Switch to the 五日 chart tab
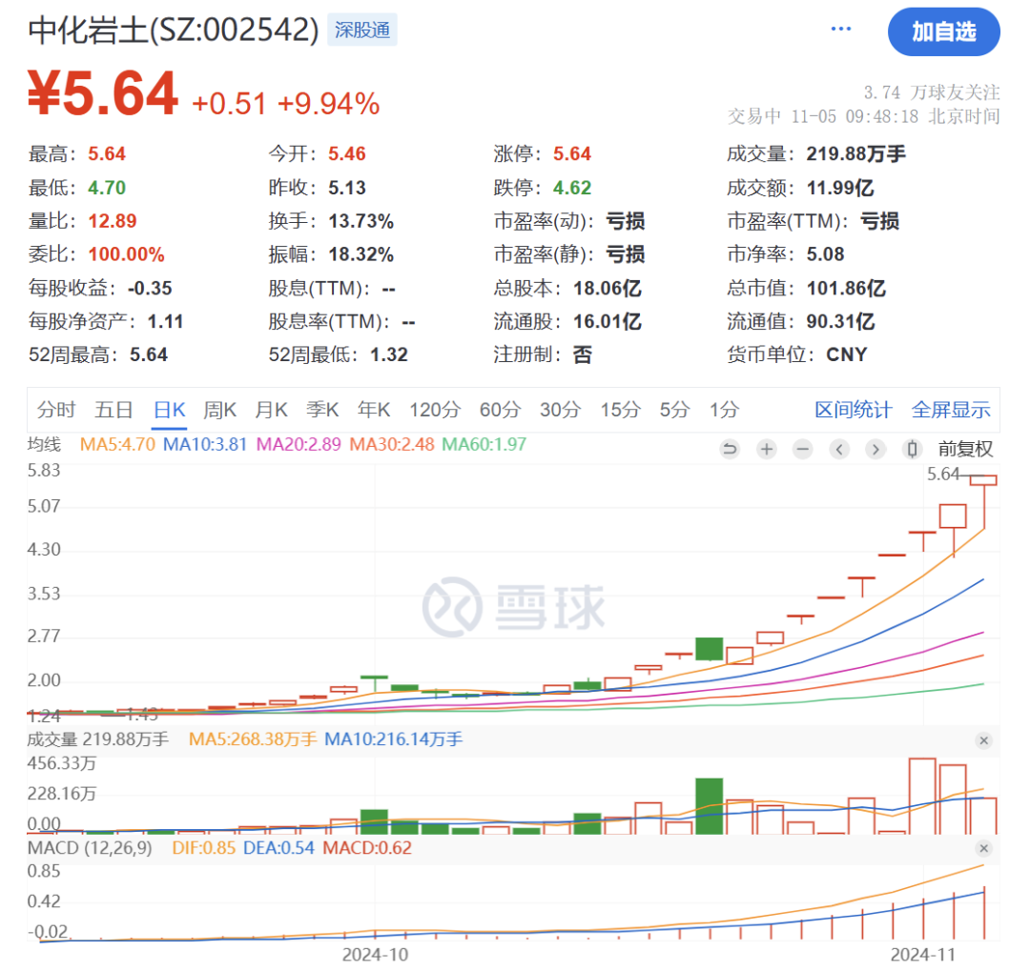This screenshot has height=971, width=1030. click(113, 410)
